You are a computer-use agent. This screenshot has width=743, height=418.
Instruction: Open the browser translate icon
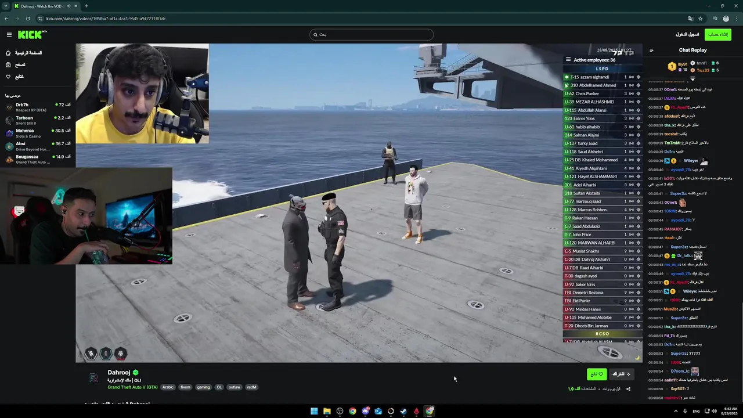(690, 19)
